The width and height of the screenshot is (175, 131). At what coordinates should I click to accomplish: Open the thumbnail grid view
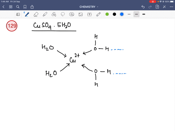pyautogui.click(x=11, y=7)
